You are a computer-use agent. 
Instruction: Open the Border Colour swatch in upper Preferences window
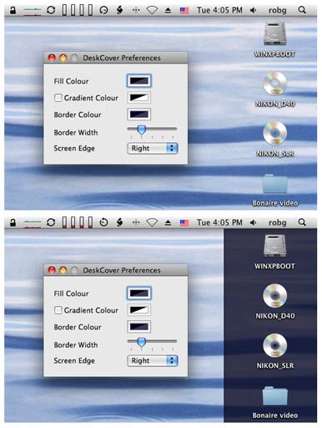click(139, 115)
